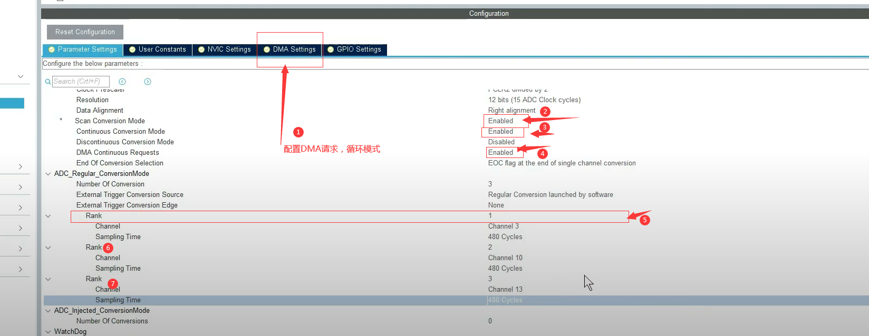Screen dimensions: 869x336
Task: Select External Trigger Conversion Source parameter
Action: click(x=130, y=195)
